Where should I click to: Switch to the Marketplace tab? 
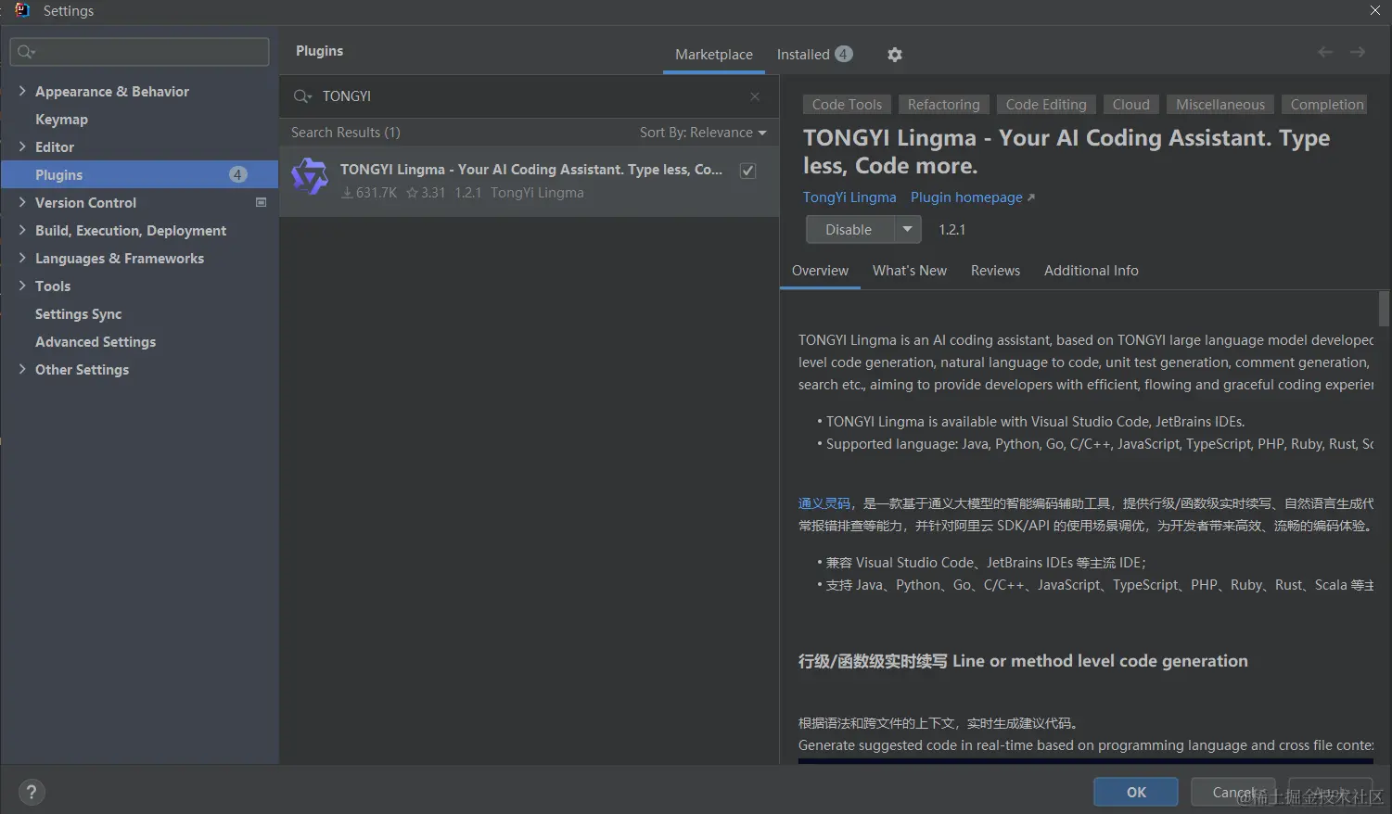tap(714, 55)
